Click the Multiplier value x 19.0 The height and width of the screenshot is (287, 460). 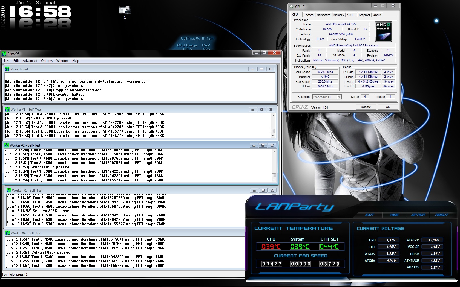click(325, 77)
